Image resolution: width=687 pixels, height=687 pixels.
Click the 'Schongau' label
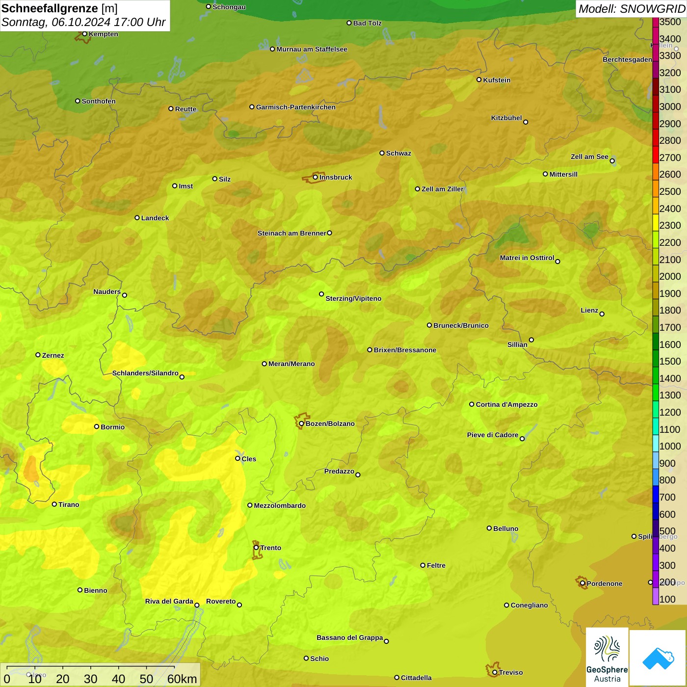(229, 7)
